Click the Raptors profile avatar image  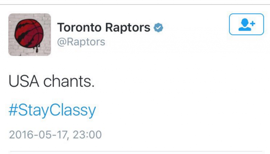point(30,34)
